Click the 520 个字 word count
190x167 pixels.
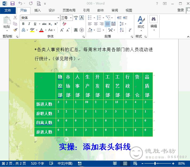coord(37,164)
